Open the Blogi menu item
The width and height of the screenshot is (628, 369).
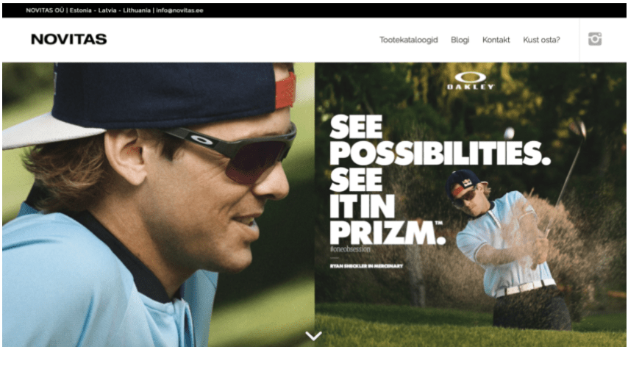click(x=460, y=40)
